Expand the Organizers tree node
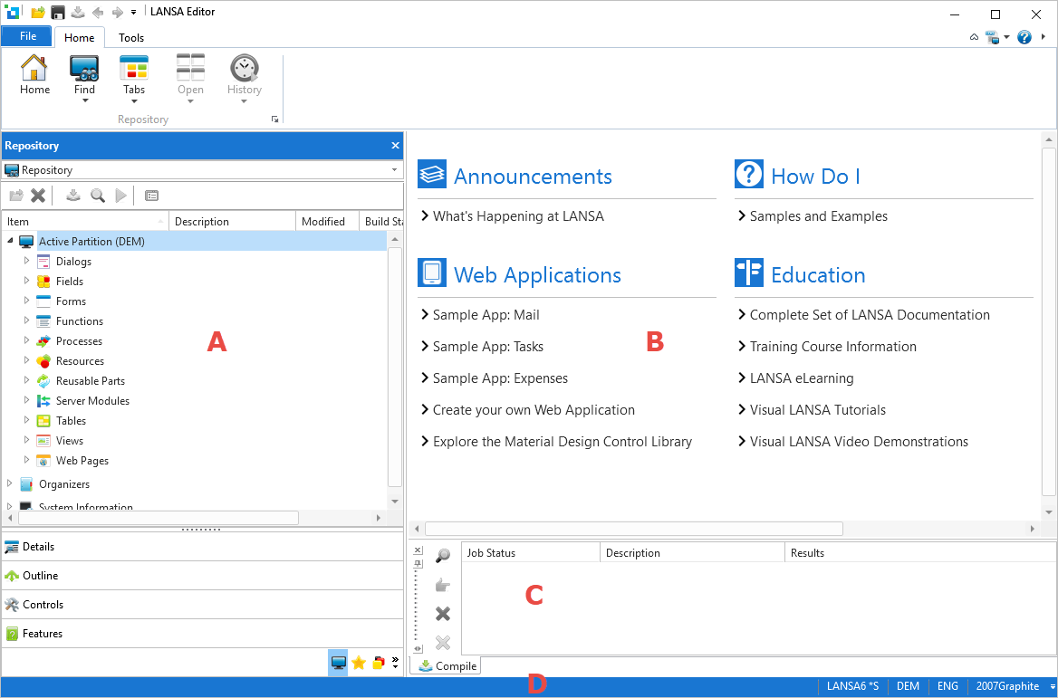 [9, 483]
